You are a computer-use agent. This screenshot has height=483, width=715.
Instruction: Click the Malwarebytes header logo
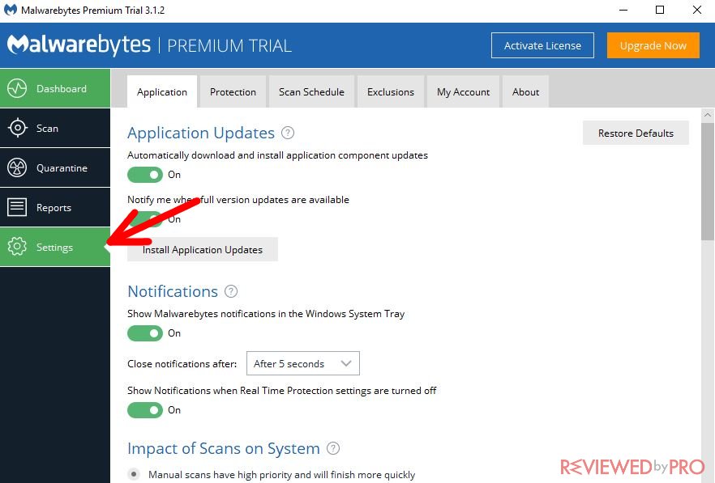click(x=79, y=45)
